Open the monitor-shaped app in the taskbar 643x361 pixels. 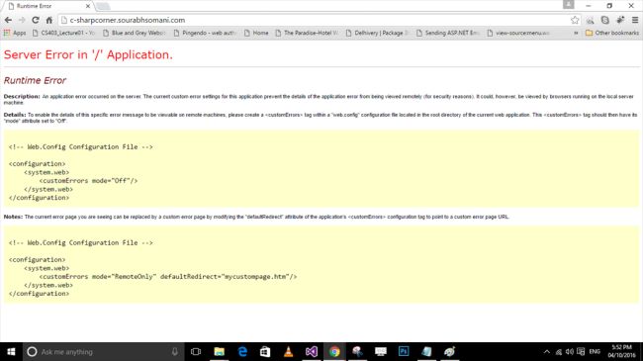tap(381, 351)
